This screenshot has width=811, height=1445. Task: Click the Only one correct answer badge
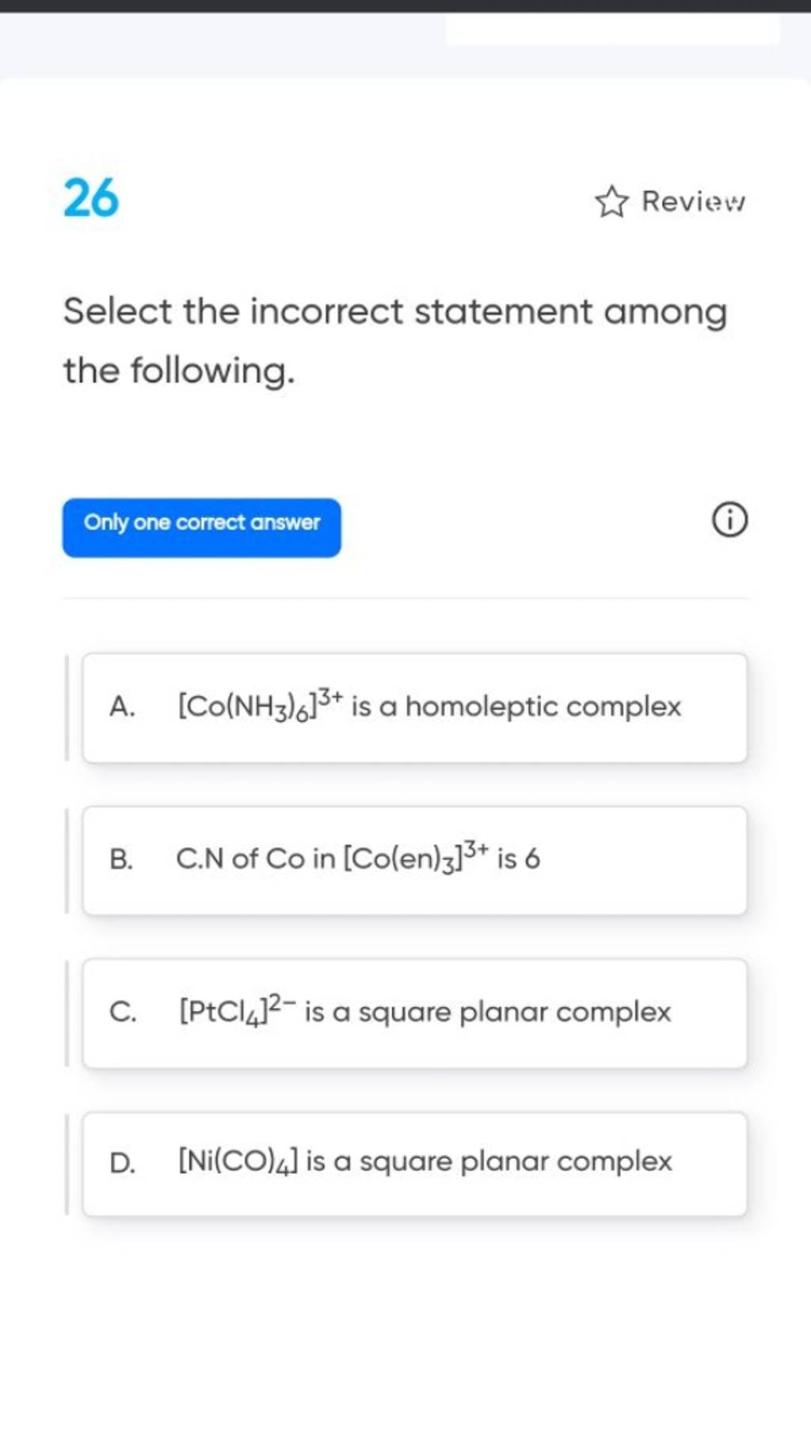[202, 528]
